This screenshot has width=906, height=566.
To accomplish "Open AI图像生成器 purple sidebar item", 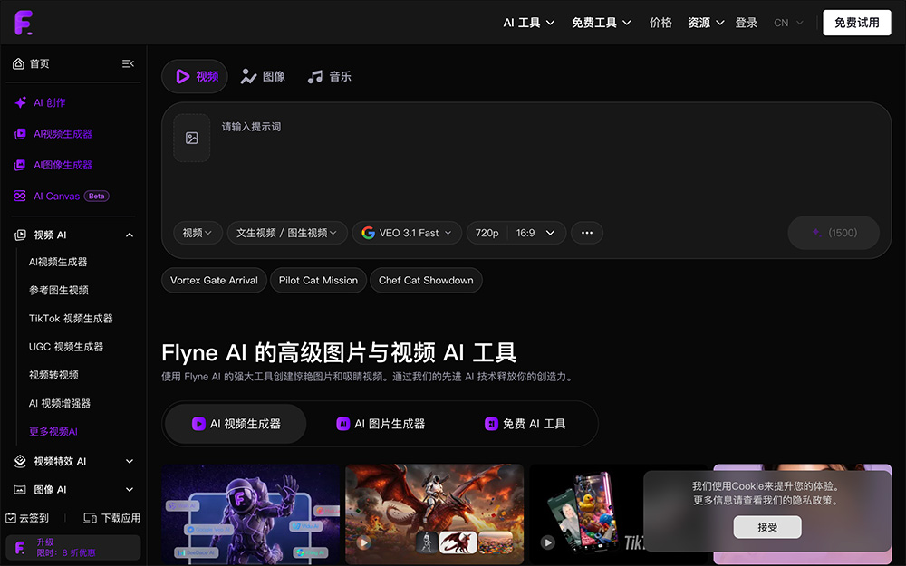I will pos(53,165).
